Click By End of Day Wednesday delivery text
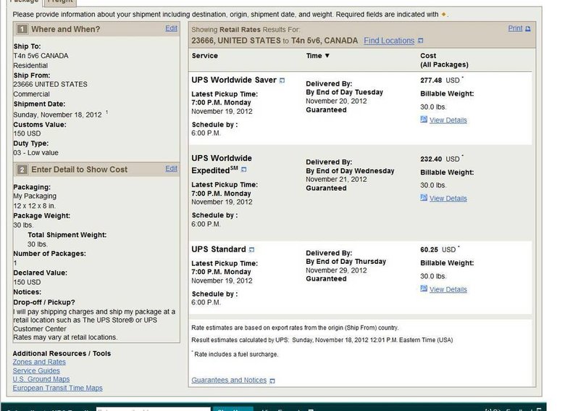The height and width of the screenshot is (411, 578). click(350, 171)
